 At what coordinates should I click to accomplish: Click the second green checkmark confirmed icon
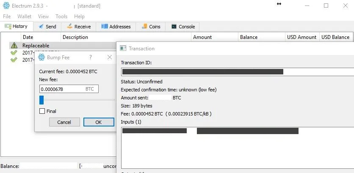pyautogui.click(x=14, y=60)
